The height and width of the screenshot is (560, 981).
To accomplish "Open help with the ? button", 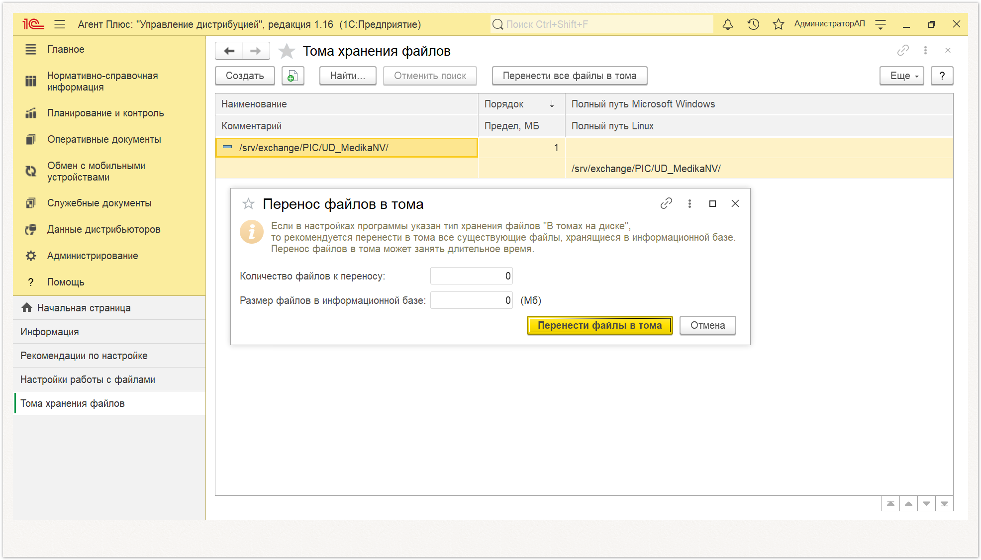I will [x=942, y=76].
